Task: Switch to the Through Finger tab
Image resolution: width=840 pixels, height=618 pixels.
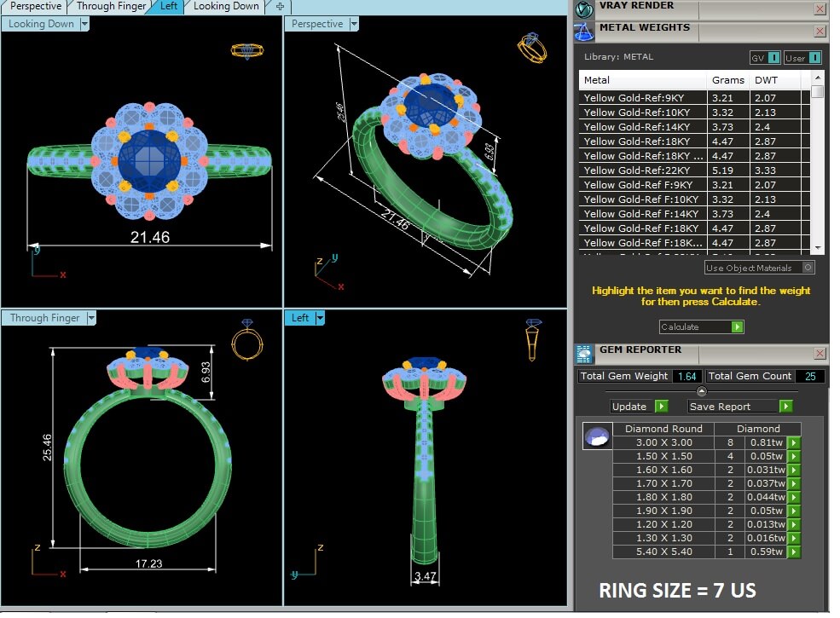Action: pos(113,6)
